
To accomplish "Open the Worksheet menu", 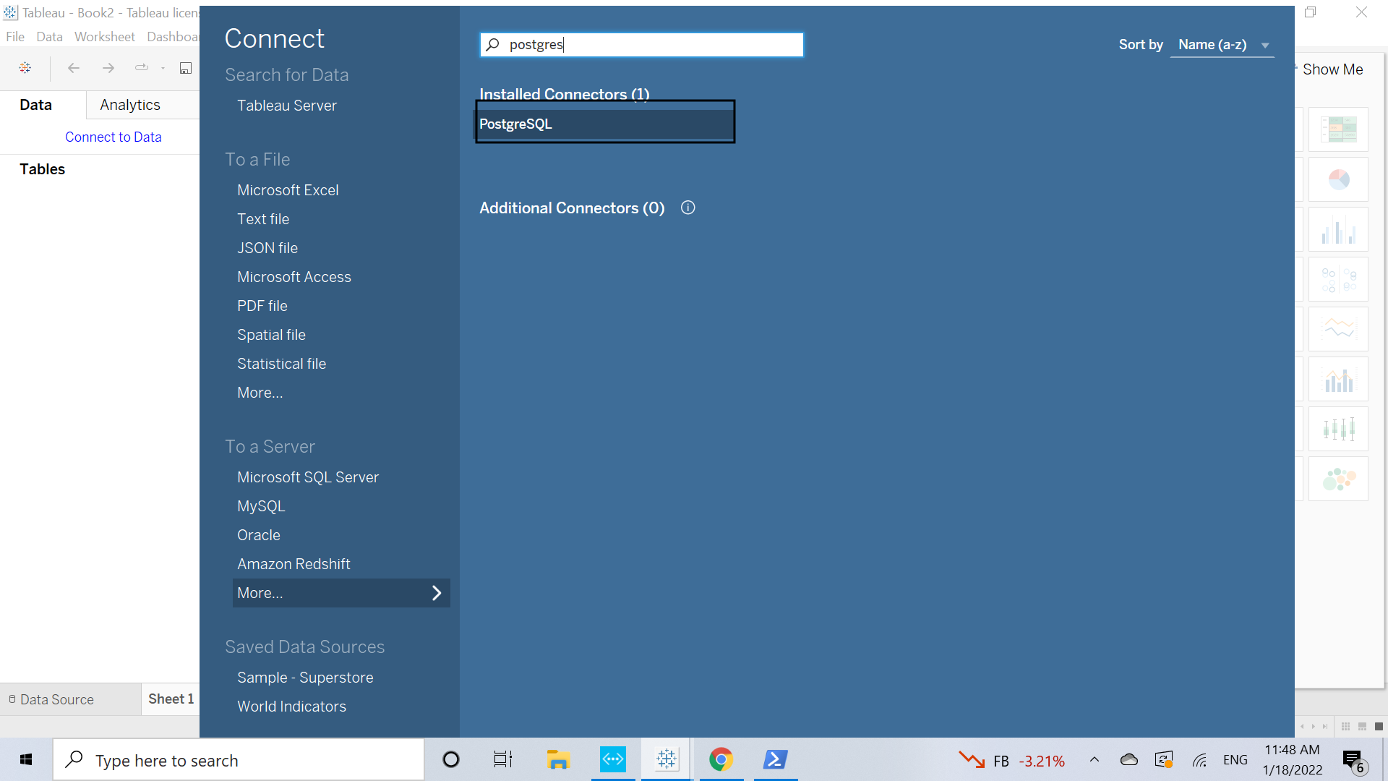I will coord(104,37).
